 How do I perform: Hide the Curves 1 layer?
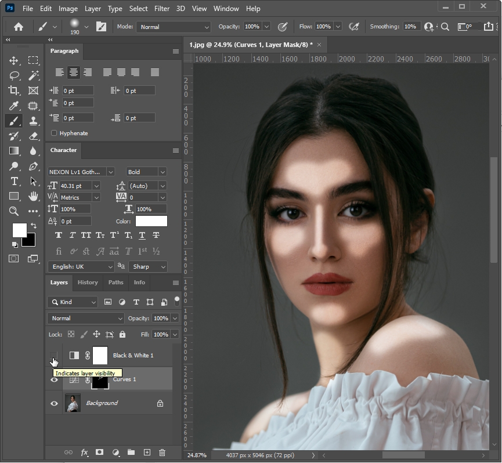54,379
